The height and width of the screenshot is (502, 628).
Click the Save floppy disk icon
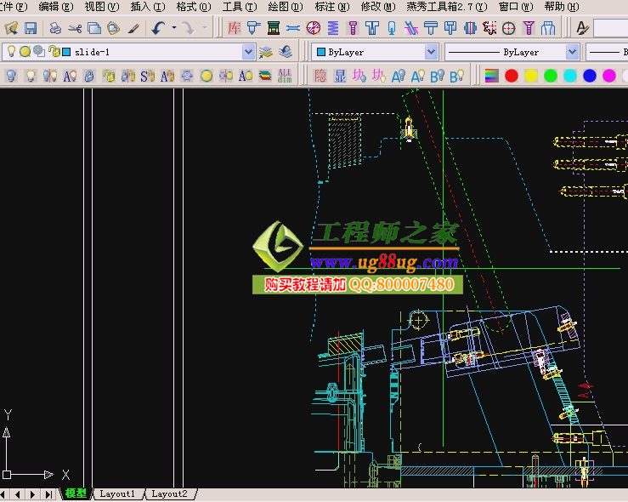pyautogui.click(x=31, y=28)
